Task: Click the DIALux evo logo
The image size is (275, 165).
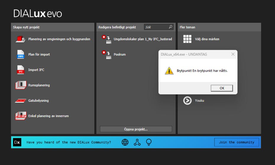Action: point(38,14)
